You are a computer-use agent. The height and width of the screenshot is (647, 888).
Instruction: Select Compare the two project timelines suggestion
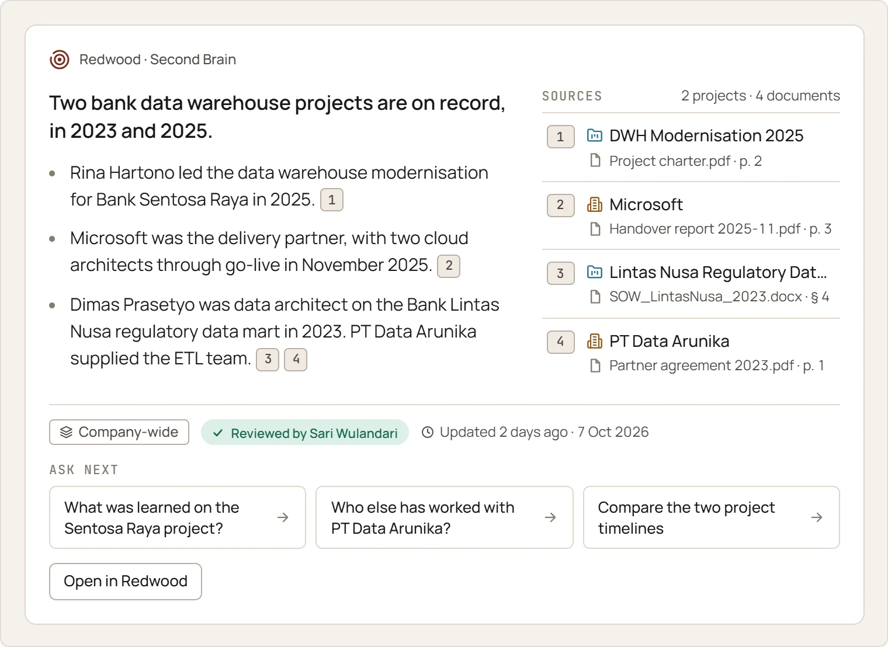click(x=712, y=517)
